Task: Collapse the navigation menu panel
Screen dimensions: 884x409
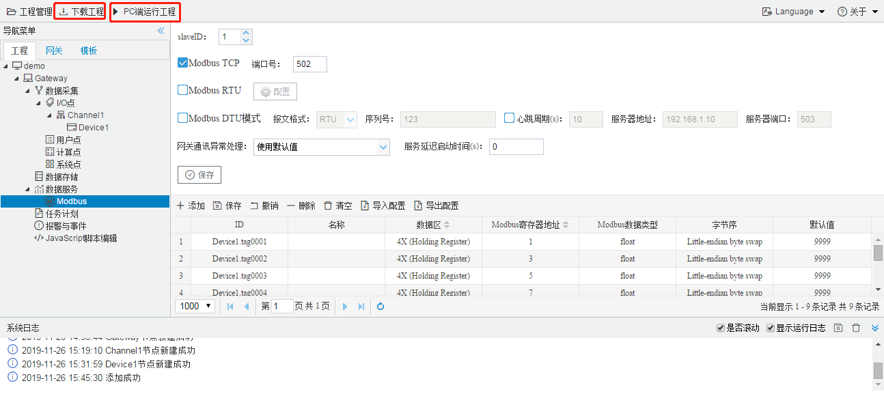Action: tap(161, 31)
